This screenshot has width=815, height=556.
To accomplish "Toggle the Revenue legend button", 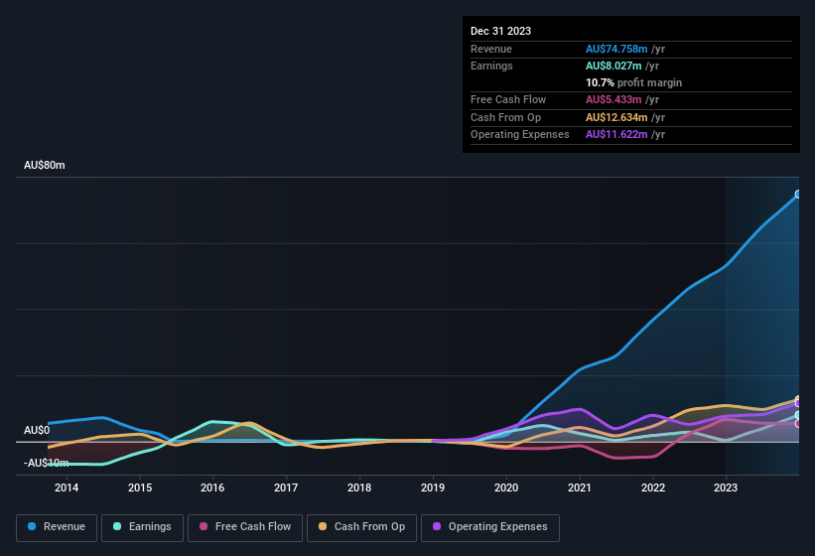I will pos(57,527).
